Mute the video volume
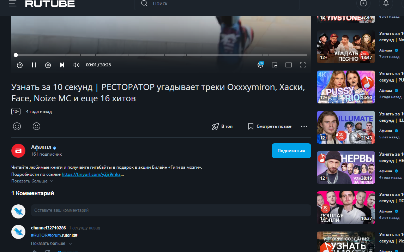This screenshot has width=404, height=252. tap(76, 65)
